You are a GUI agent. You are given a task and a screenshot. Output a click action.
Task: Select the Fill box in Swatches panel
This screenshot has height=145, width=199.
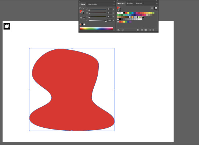tap(118, 8)
